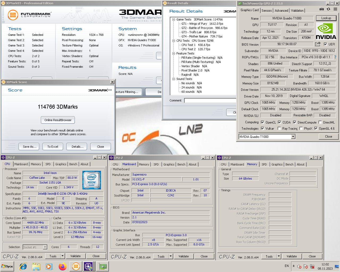This screenshot has height=272, width=340.
Task: Collapse the Feature Tests tree node
Action: coord(173,53)
